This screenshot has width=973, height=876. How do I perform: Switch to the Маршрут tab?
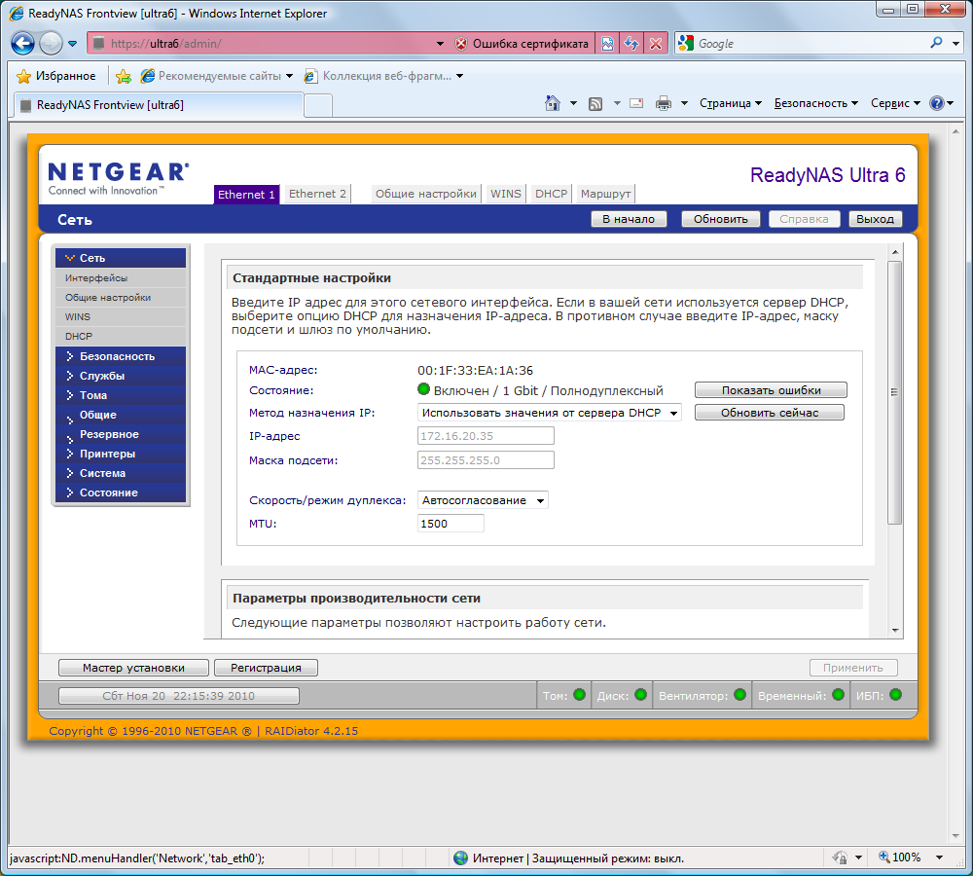pos(605,194)
